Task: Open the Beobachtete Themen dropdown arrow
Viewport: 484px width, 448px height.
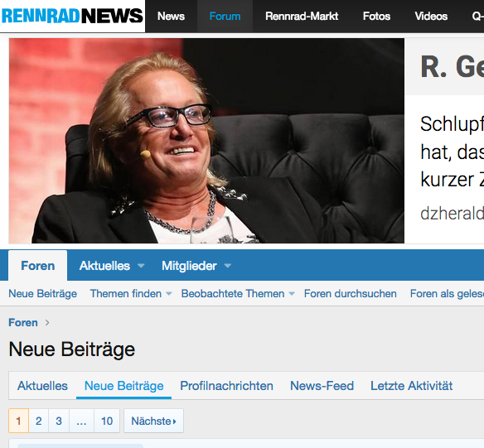Action: coord(292,294)
